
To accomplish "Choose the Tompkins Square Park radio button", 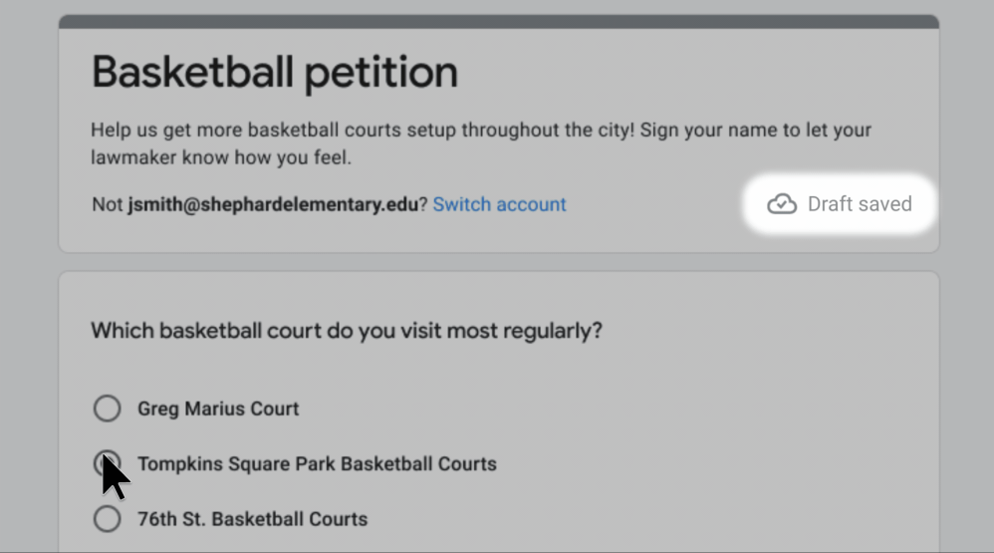I will click(x=107, y=463).
